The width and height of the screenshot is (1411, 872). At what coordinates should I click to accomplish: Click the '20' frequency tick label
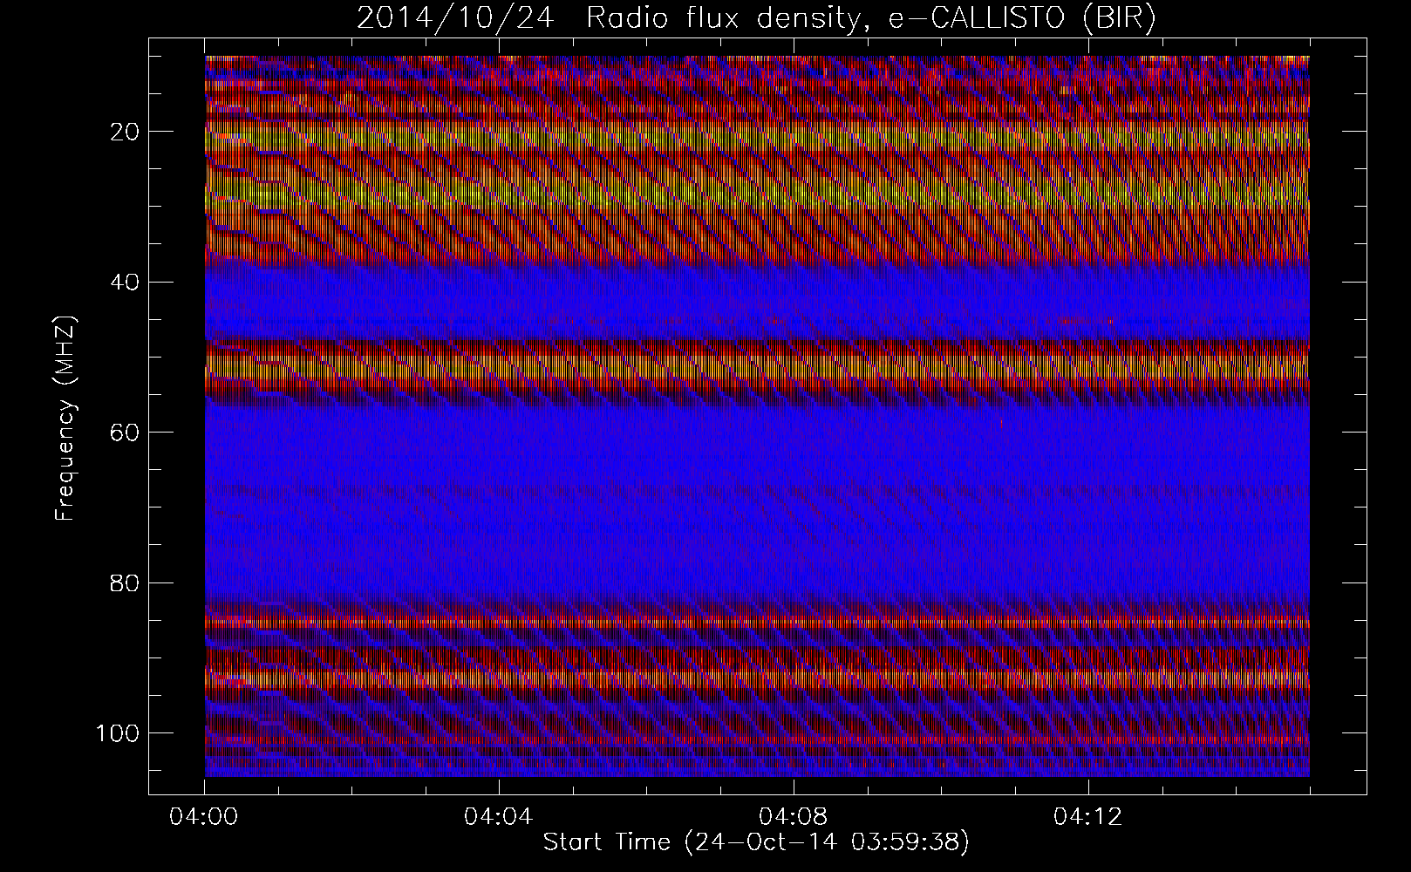point(124,132)
